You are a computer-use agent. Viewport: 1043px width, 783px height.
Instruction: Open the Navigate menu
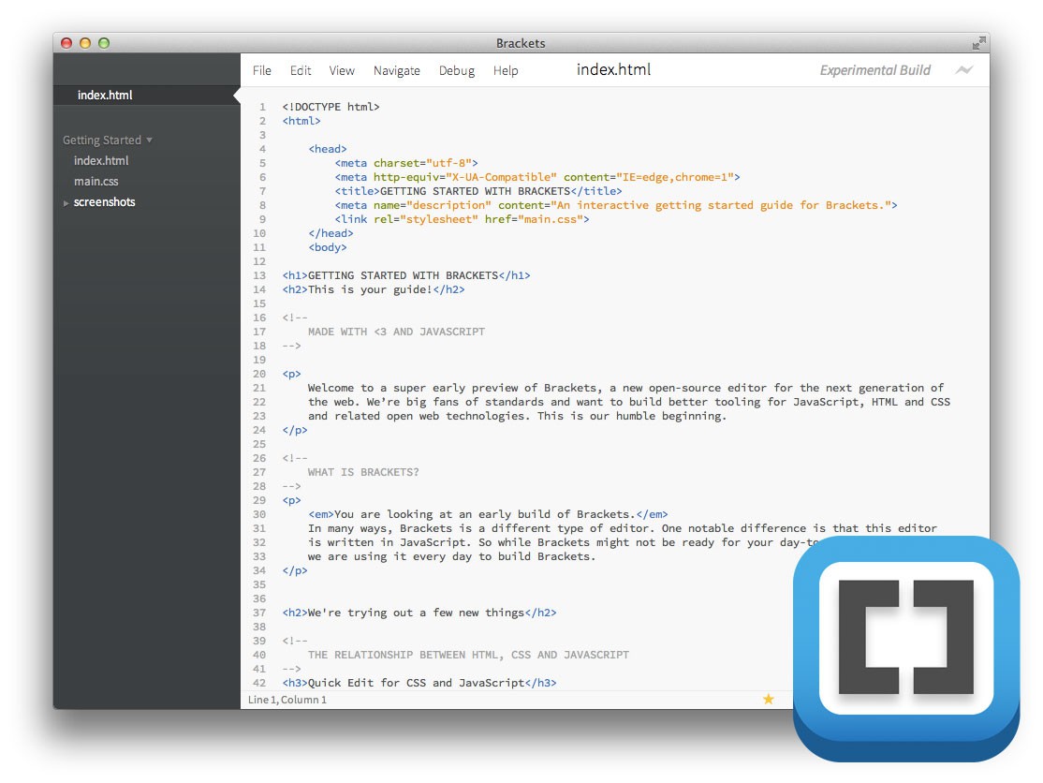[x=397, y=70]
